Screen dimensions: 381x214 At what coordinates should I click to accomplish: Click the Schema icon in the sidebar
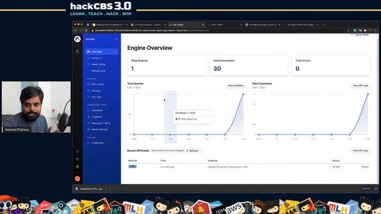pos(89,90)
